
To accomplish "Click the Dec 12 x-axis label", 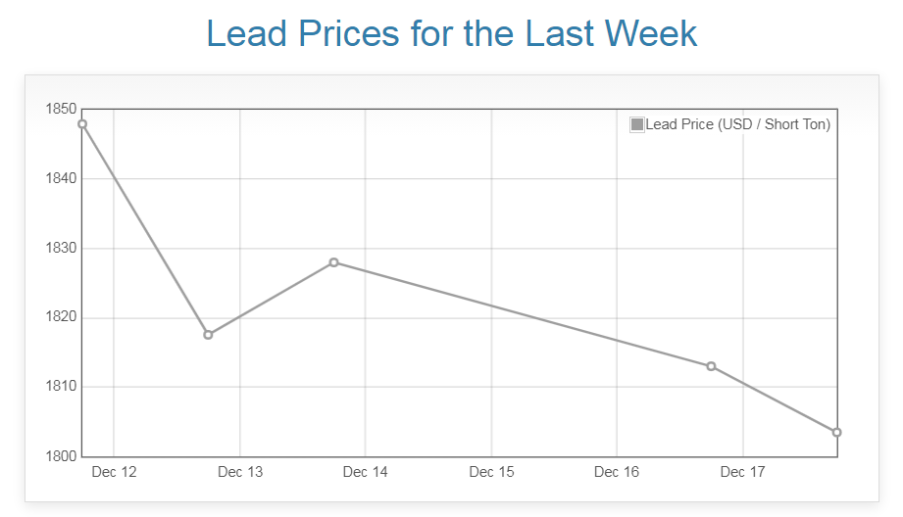I will [114, 472].
